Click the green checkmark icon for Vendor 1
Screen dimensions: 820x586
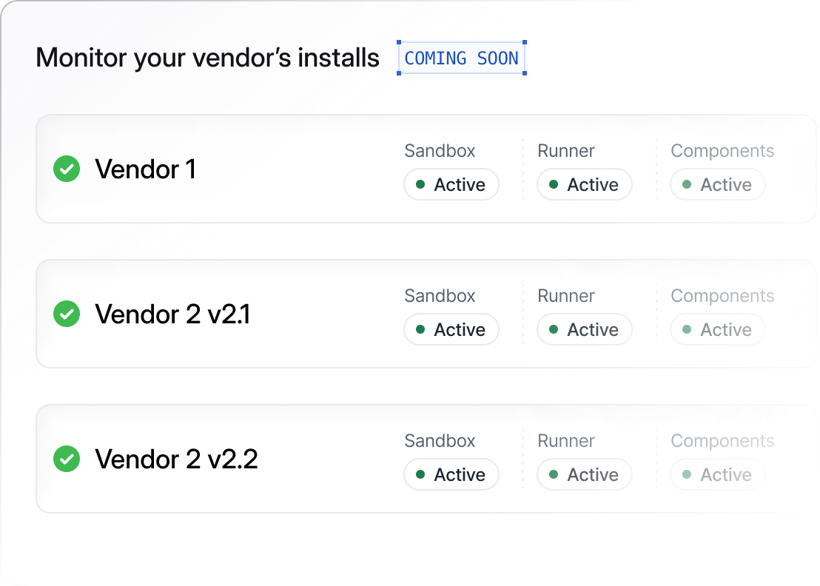point(67,169)
